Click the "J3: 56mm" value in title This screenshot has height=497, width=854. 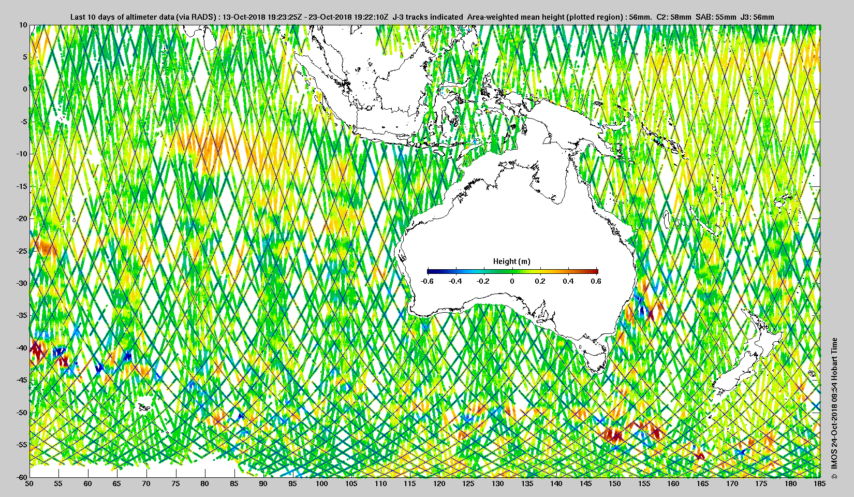click(757, 17)
